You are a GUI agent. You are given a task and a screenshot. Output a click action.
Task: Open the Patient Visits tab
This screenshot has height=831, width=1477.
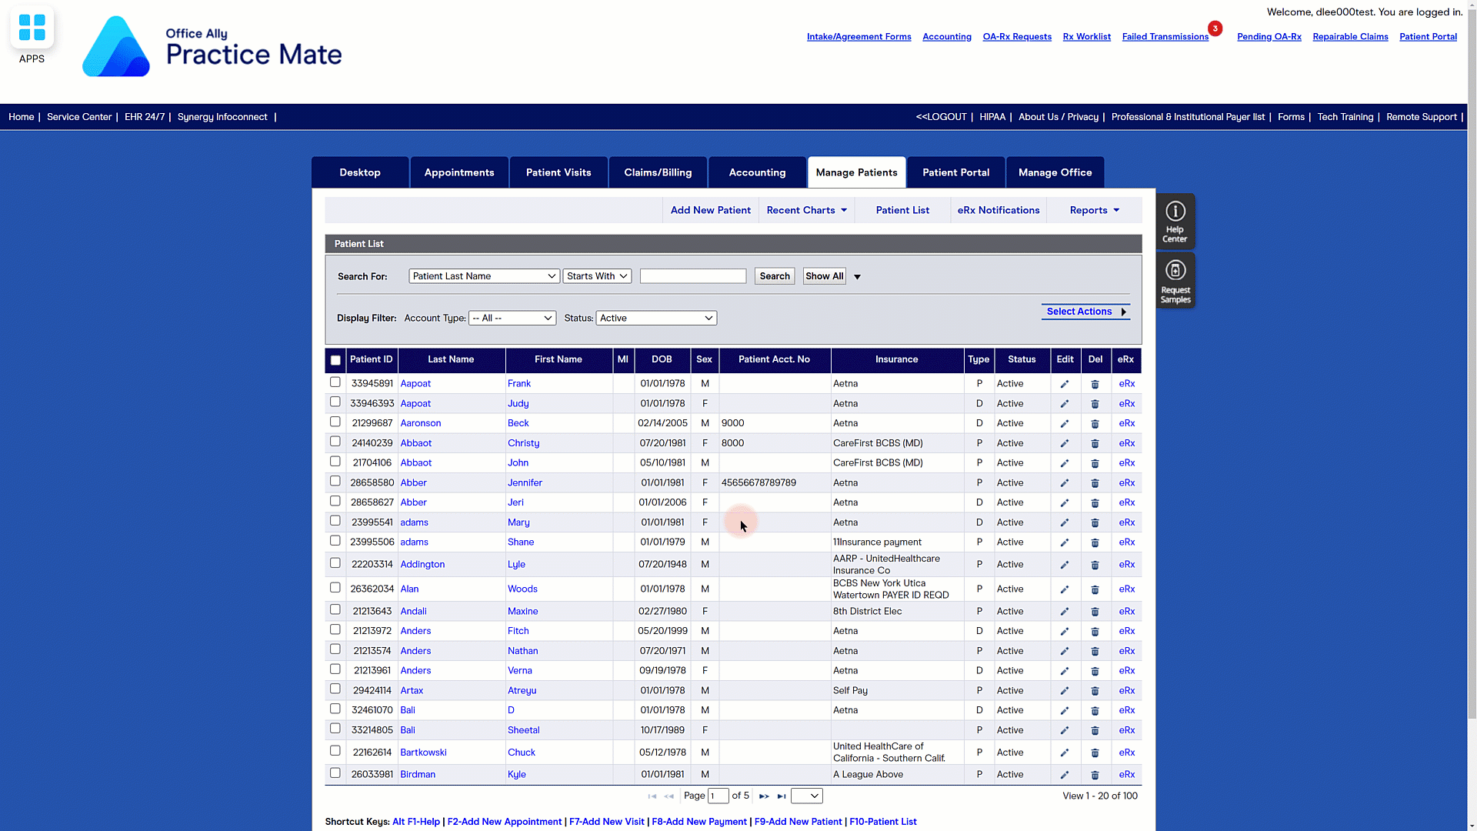point(558,172)
